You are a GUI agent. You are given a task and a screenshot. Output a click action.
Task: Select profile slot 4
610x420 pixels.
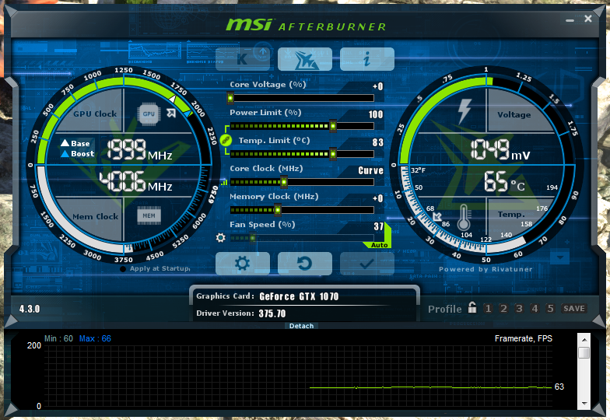pos(535,308)
